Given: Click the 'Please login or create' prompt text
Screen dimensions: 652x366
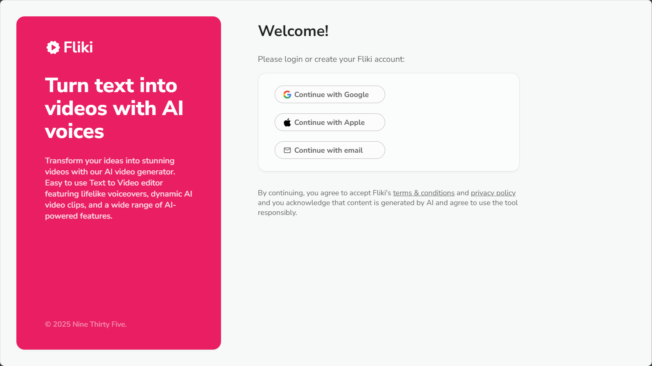Looking at the screenshot, I should tap(331, 59).
